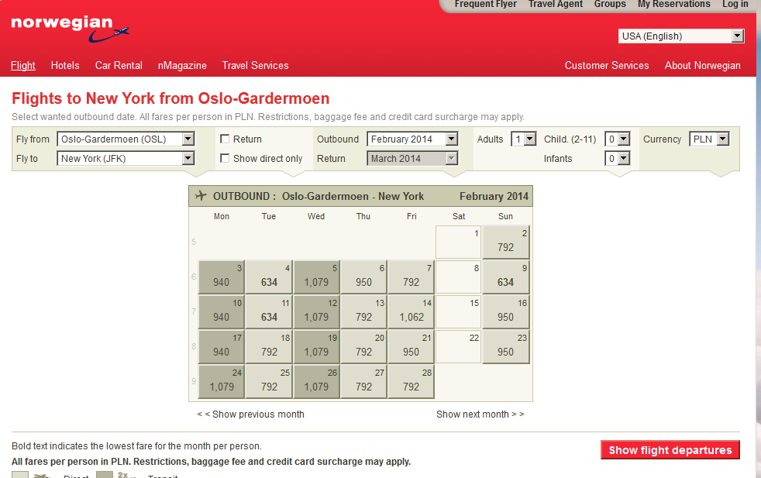Viewport: 761px width, 478px height.
Task: Select February 18 fare 792
Action: [x=269, y=346]
